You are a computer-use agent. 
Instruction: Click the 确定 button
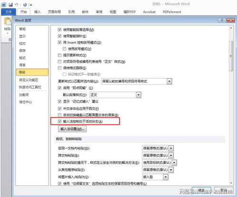click(201, 190)
